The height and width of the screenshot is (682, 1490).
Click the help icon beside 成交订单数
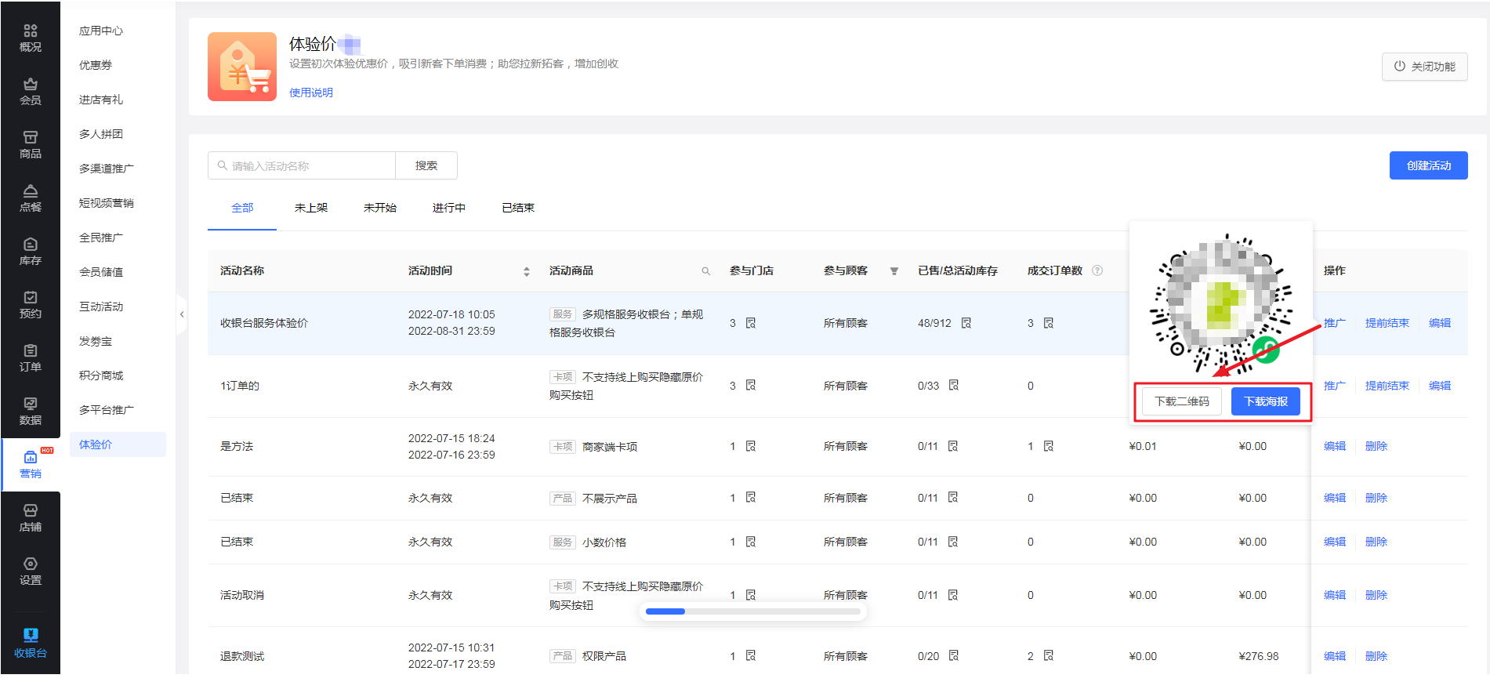(1097, 270)
